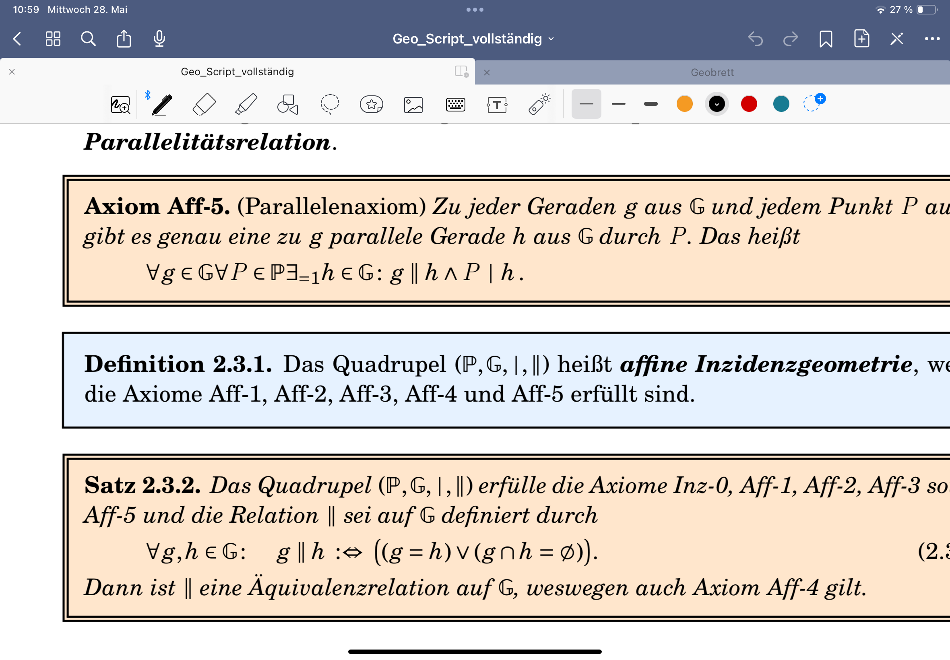The image size is (950, 660).
Task: Select the Eraser tool
Action: point(204,104)
